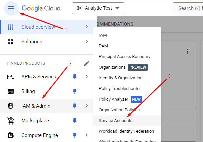
Task: Expand the Solutions submenu chevron
Action: (87, 41)
